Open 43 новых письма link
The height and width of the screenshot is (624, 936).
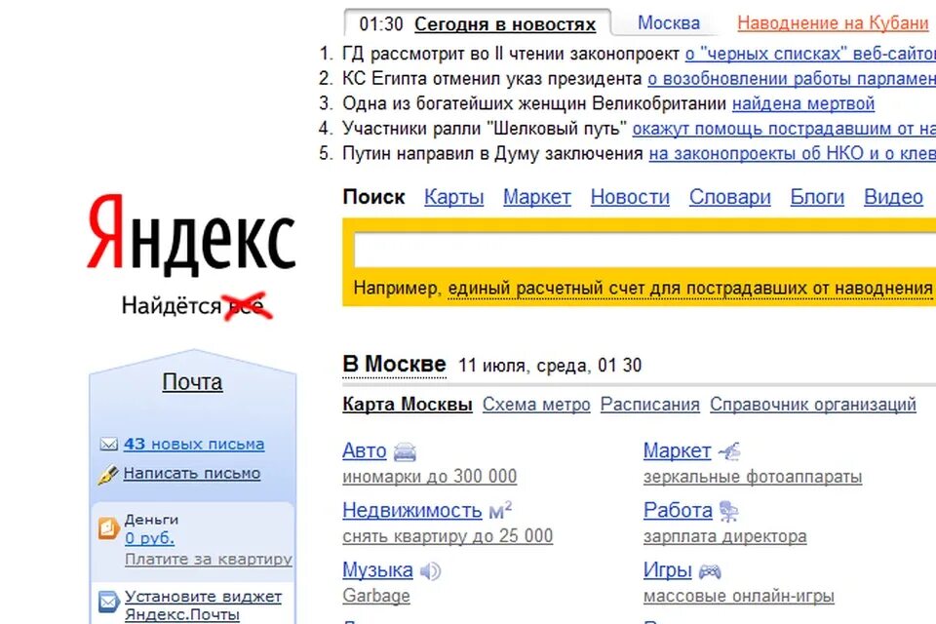click(x=194, y=445)
